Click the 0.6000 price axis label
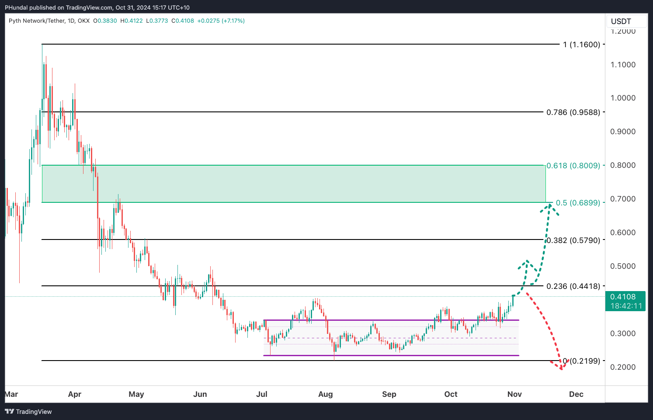653x420 pixels. point(623,233)
